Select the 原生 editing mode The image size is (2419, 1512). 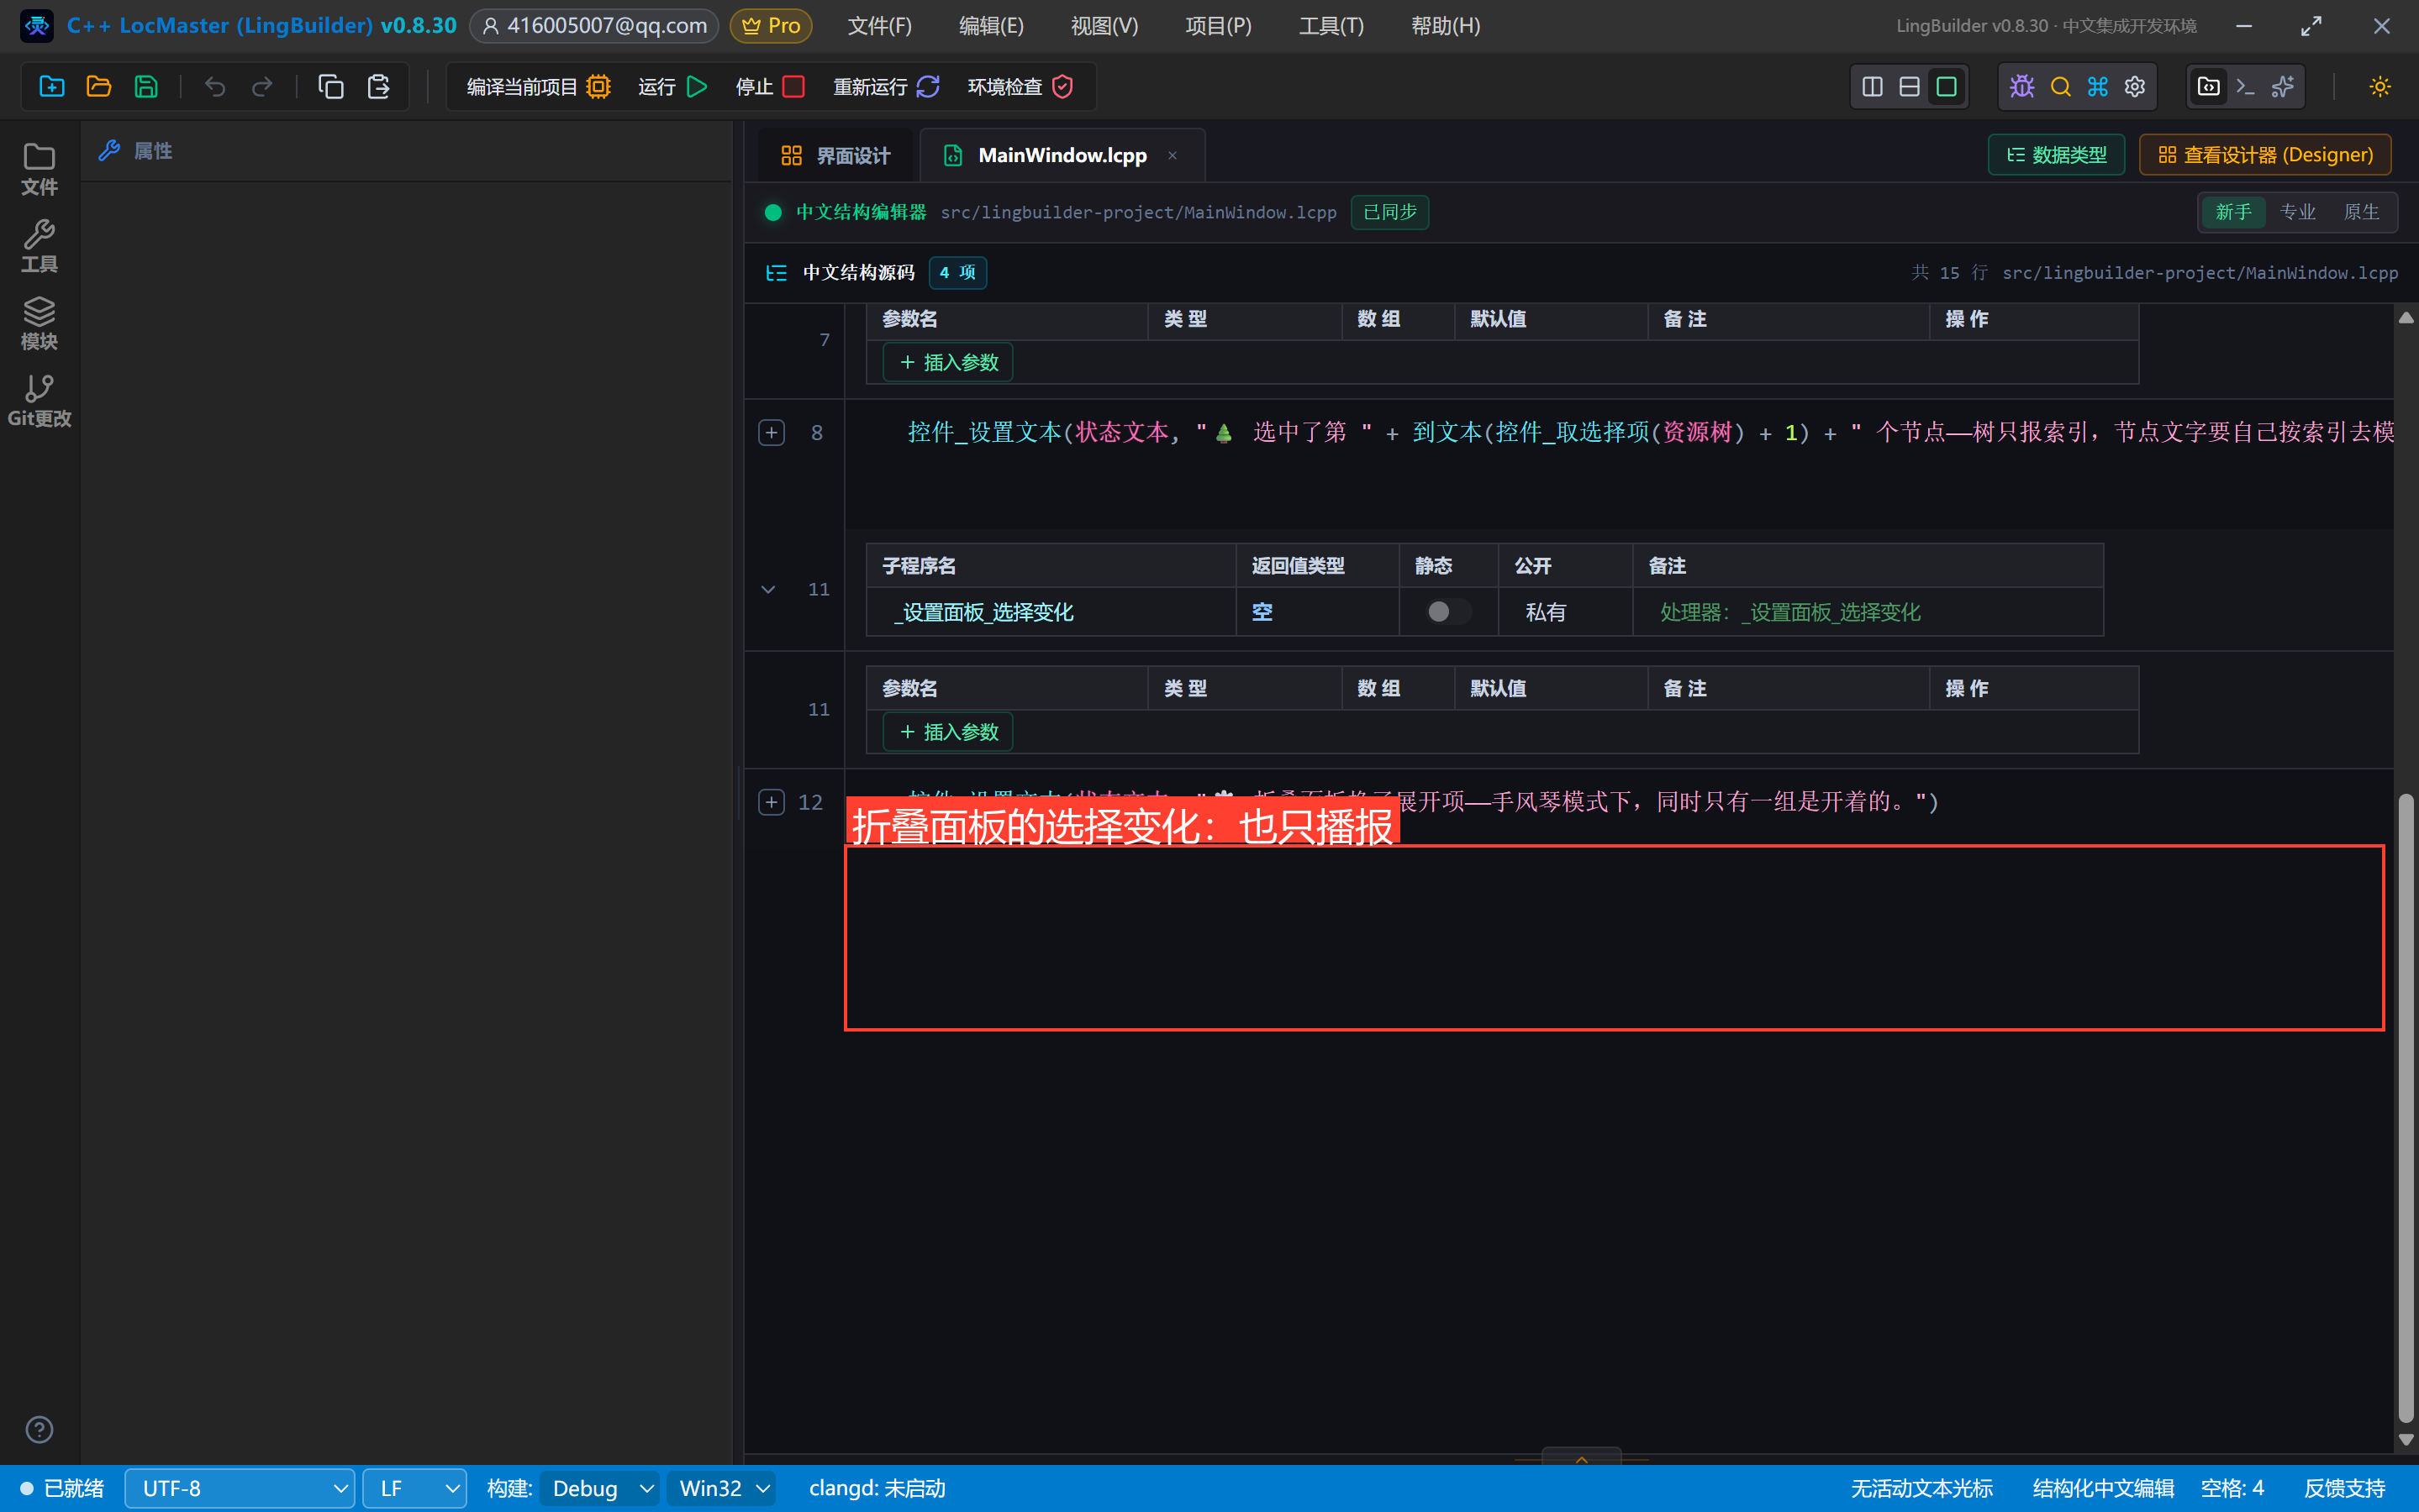click(x=2362, y=212)
